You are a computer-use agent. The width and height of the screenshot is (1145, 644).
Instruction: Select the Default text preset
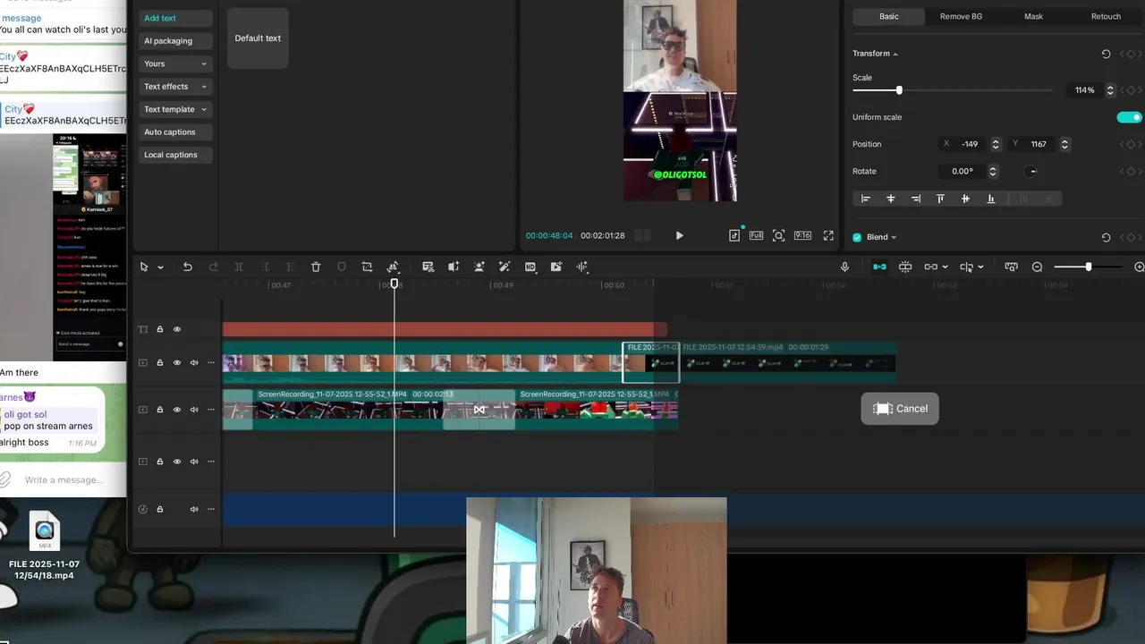point(258,38)
